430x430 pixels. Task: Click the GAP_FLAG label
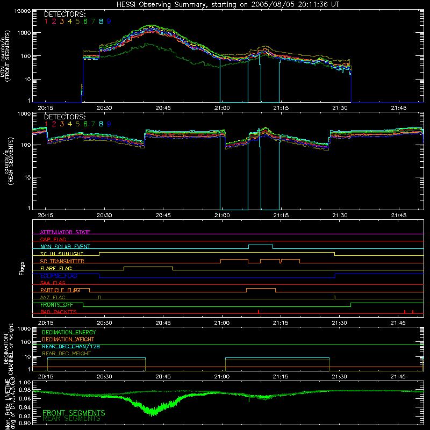pos(53,239)
